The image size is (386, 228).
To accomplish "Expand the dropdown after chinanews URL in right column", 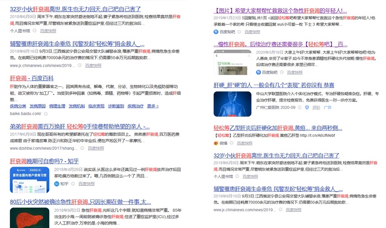I will (280, 210).
